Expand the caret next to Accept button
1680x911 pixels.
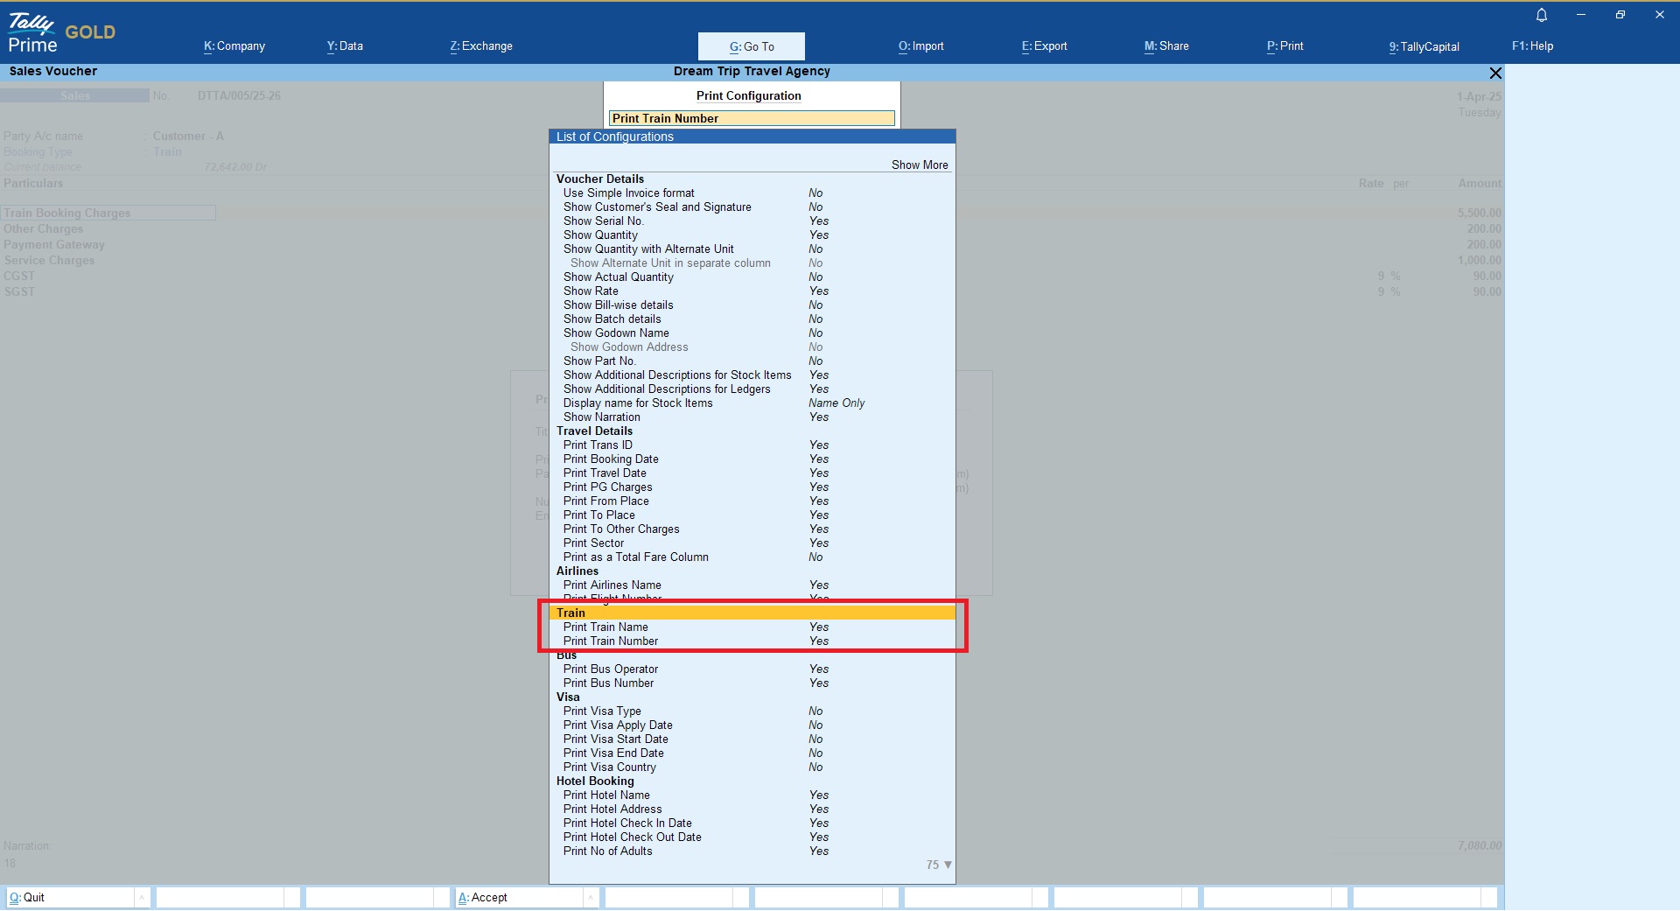(x=591, y=897)
